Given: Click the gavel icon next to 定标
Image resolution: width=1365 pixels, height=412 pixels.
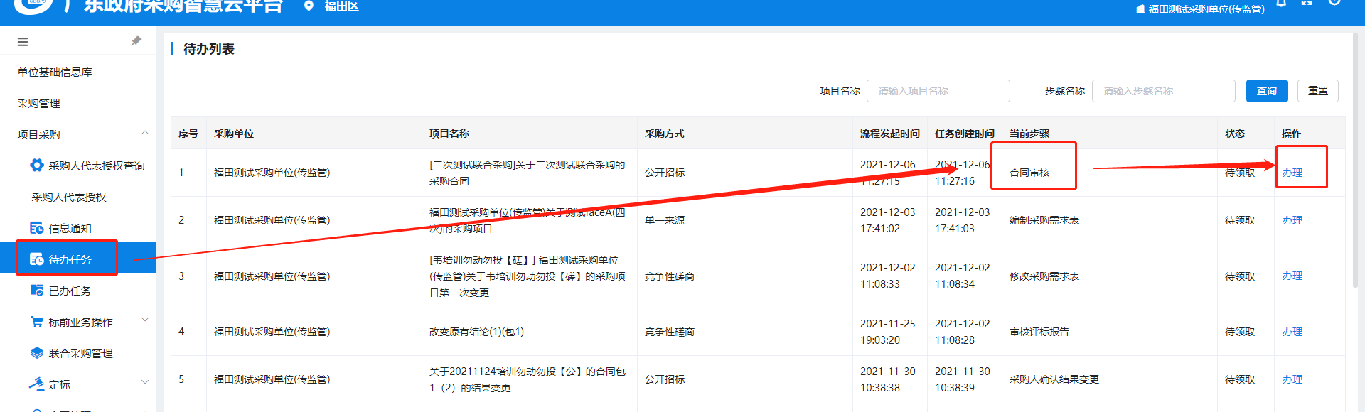Looking at the screenshot, I should [x=37, y=384].
